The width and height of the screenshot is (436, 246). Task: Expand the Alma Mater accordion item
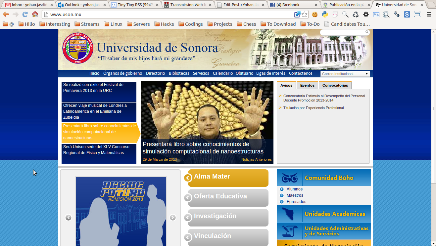click(x=228, y=178)
